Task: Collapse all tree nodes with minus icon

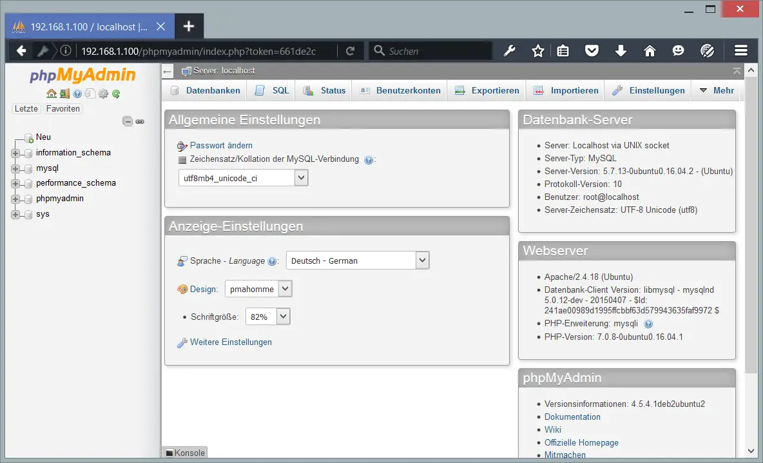Action: pos(128,121)
